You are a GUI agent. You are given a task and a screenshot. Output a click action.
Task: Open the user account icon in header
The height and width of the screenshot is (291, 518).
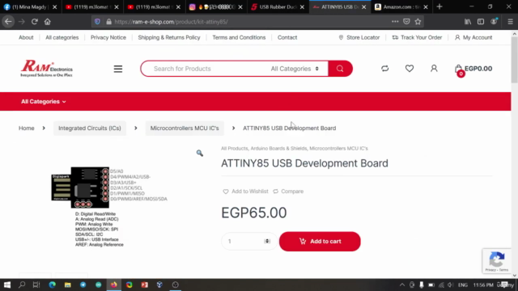click(434, 69)
